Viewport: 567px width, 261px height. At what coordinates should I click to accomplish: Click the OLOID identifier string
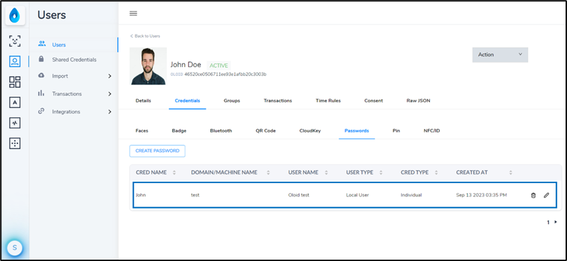[x=226, y=74]
